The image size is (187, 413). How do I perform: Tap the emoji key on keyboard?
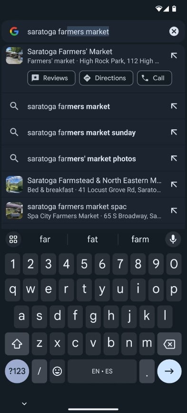(x=57, y=371)
